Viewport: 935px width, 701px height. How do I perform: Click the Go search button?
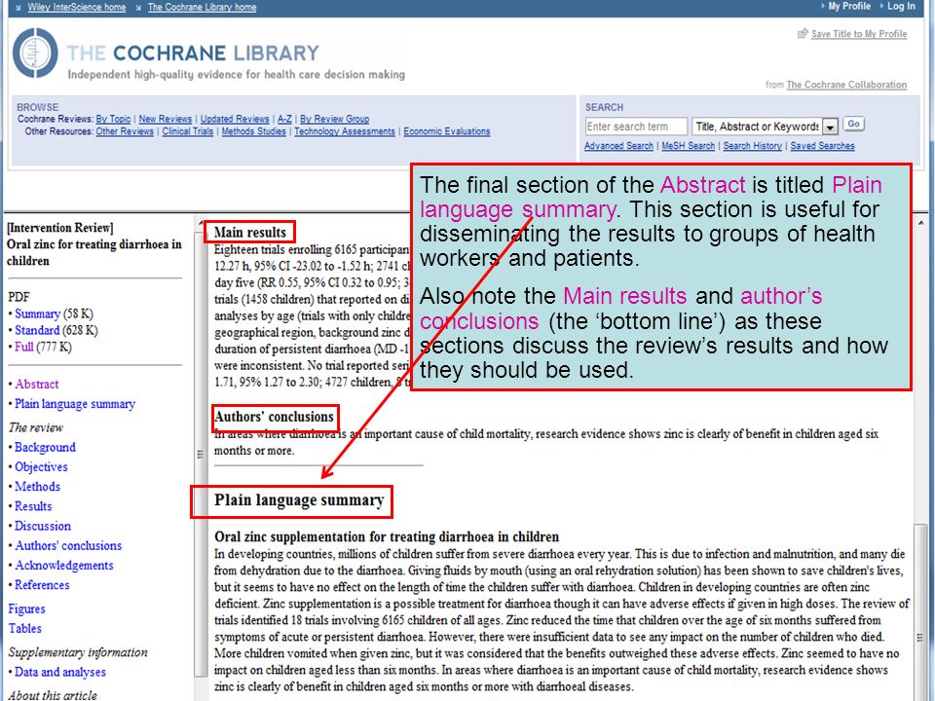pos(853,124)
